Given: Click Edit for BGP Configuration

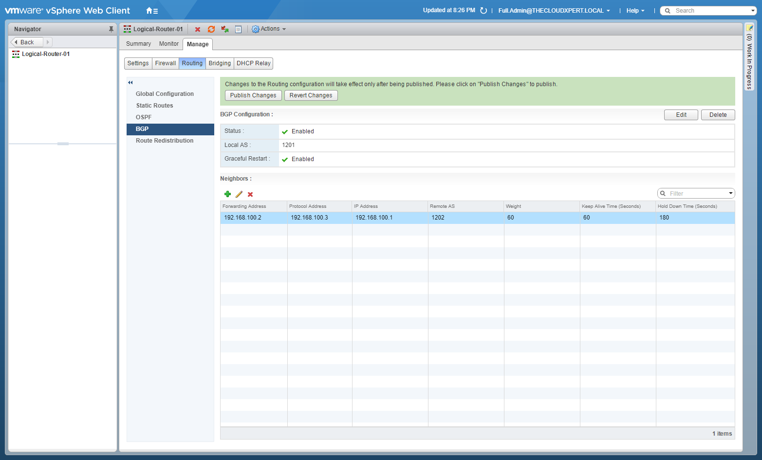Looking at the screenshot, I should click(681, 115).
